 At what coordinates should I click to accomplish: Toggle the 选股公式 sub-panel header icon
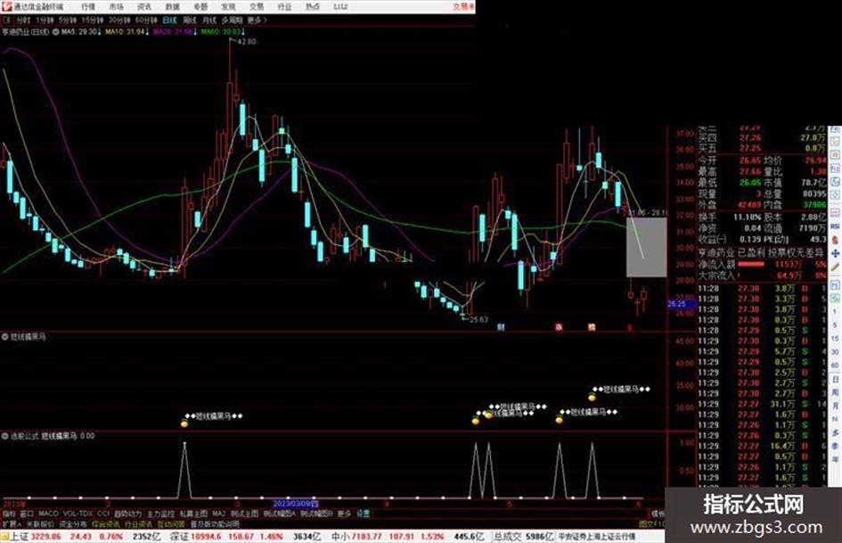[x=4, y=436]
